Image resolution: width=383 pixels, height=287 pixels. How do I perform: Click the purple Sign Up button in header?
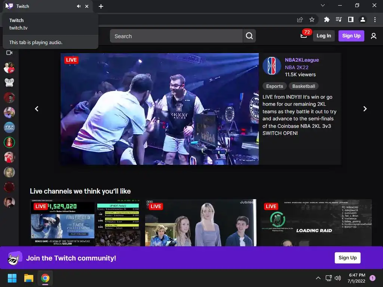351,36
